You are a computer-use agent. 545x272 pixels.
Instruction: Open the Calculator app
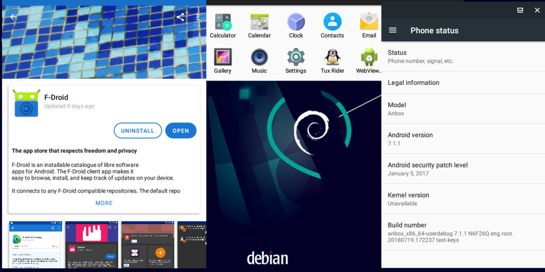[223, 26]
